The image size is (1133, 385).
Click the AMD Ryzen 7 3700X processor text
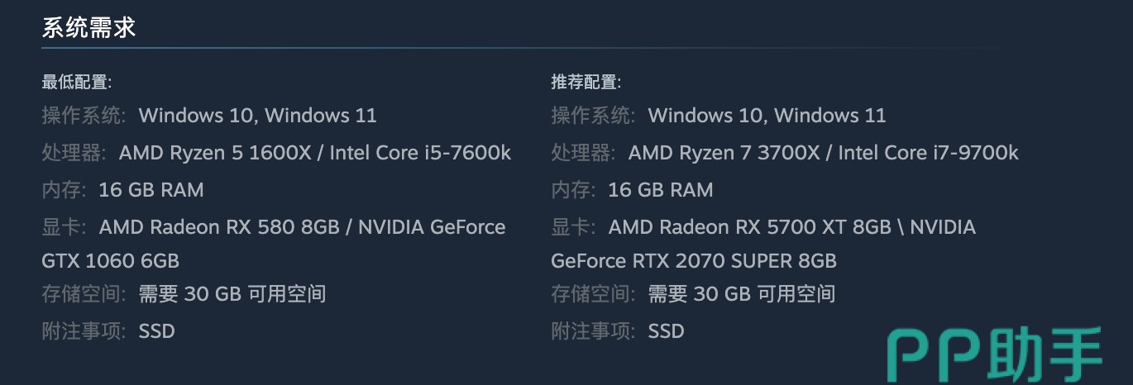[726, 153]
